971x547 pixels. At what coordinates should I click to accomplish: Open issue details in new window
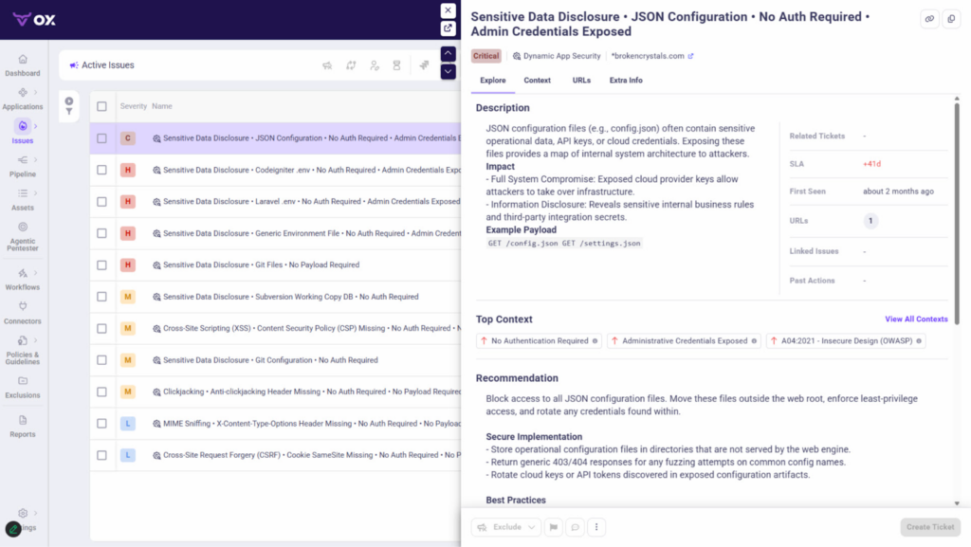pos(448,28)
